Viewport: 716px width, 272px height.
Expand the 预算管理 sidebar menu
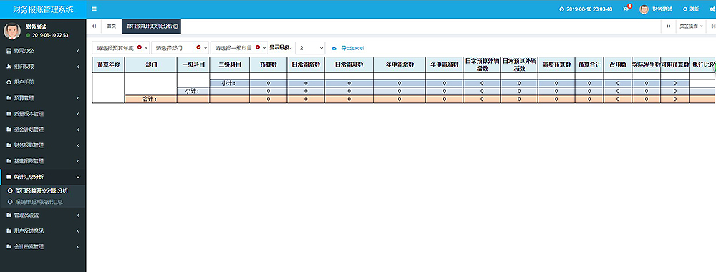click(43, 97)
